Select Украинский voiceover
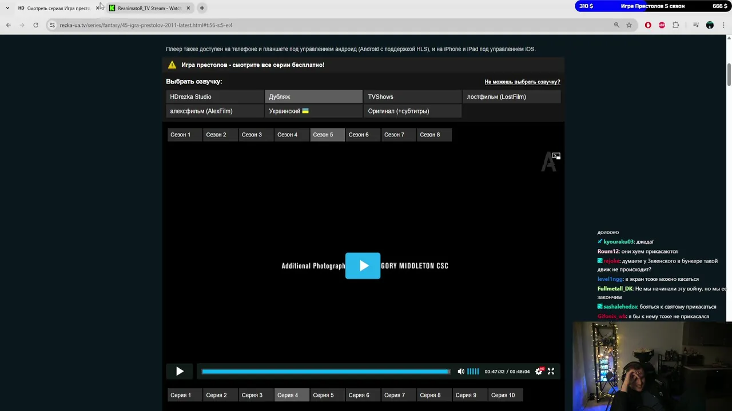The width and height of the screenshot is (732, 411). click(x=313, y=111)
